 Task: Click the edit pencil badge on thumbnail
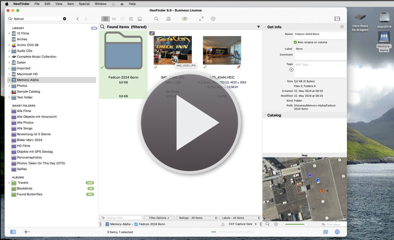pyautogui.click(x=152, y=33)
